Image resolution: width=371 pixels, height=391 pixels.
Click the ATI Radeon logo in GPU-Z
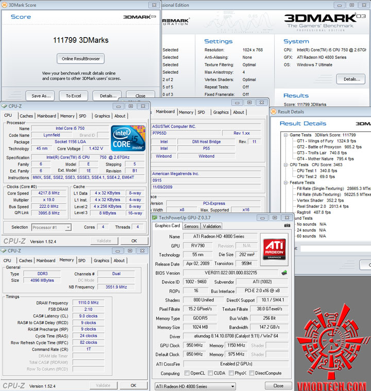click(x=274, y=250)
